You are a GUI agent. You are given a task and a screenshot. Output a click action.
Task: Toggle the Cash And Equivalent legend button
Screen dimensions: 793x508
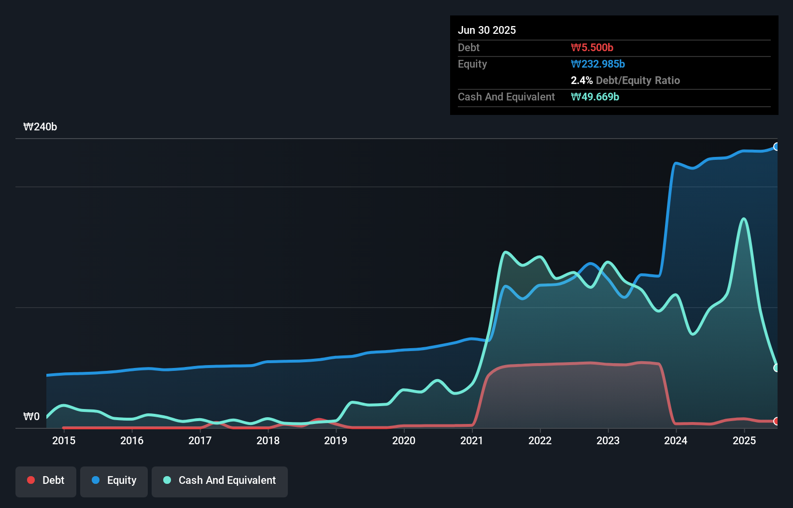(220, 481)
